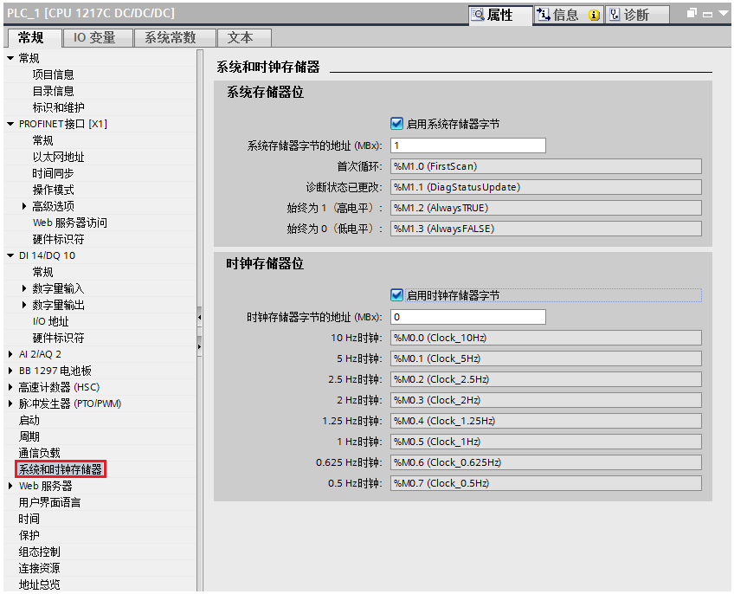Disable the 启用时钟存储器字节 option
The width and height of the screenshot is (734, 594).
point(396,294)
